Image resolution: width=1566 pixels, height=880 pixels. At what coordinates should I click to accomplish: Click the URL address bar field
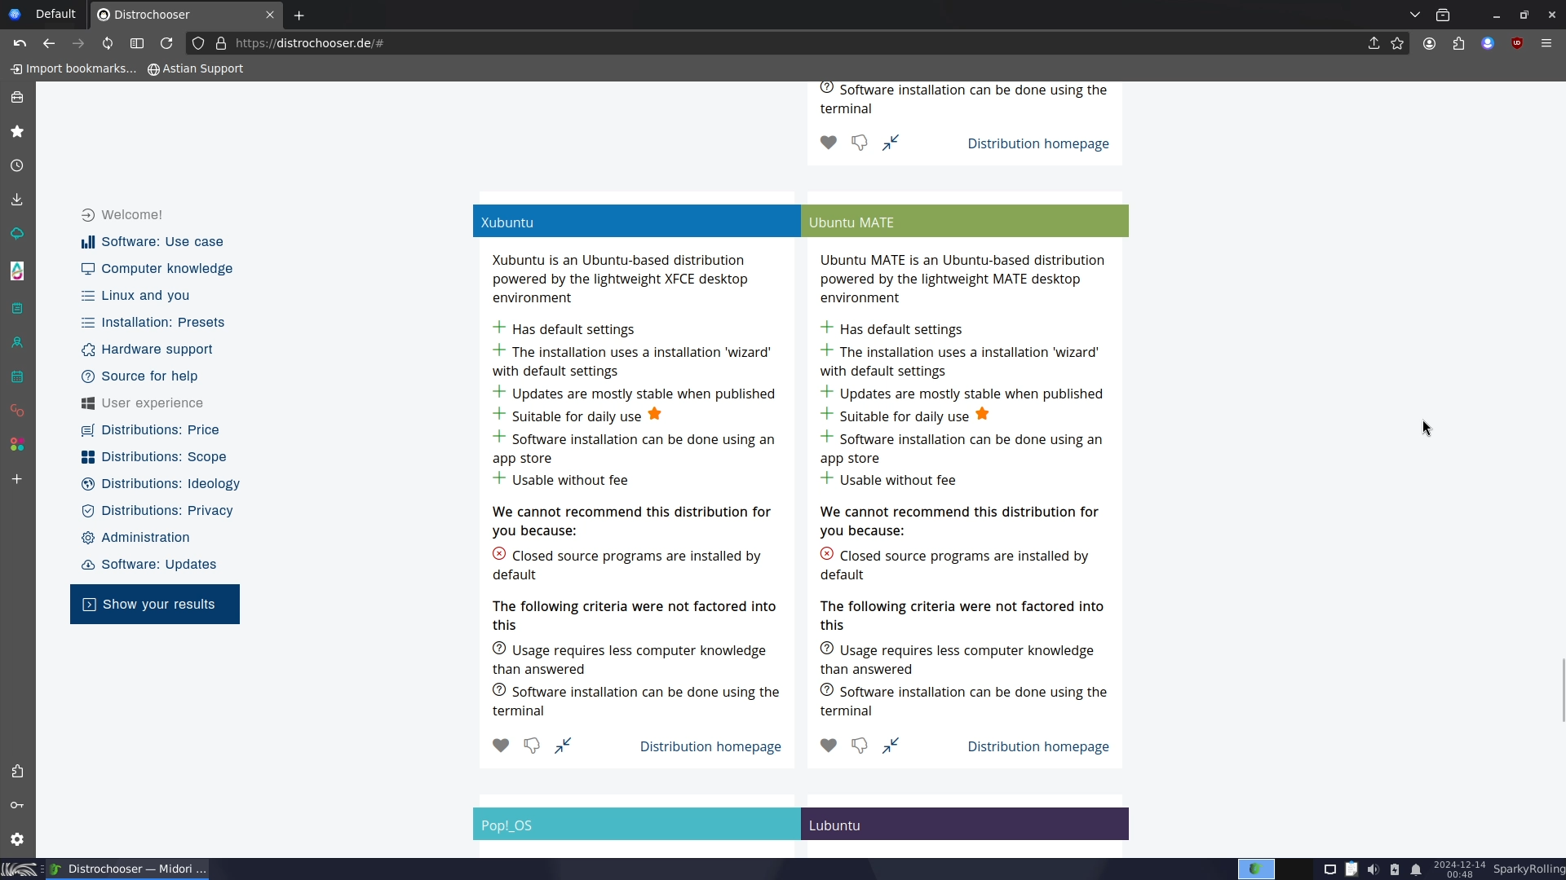[734, 43]
